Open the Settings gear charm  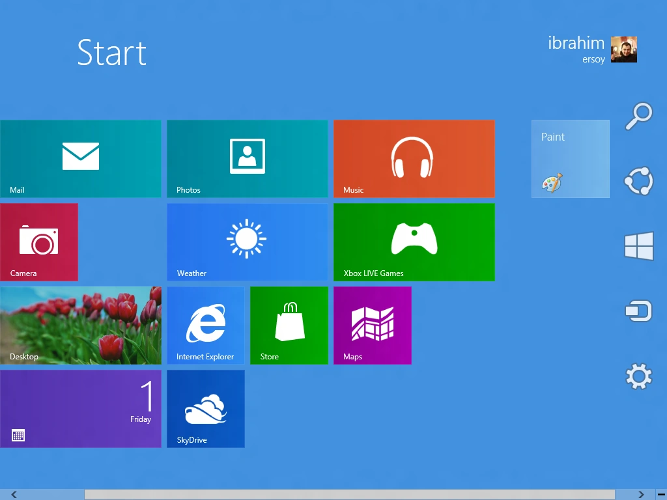[x=638, y=376]
